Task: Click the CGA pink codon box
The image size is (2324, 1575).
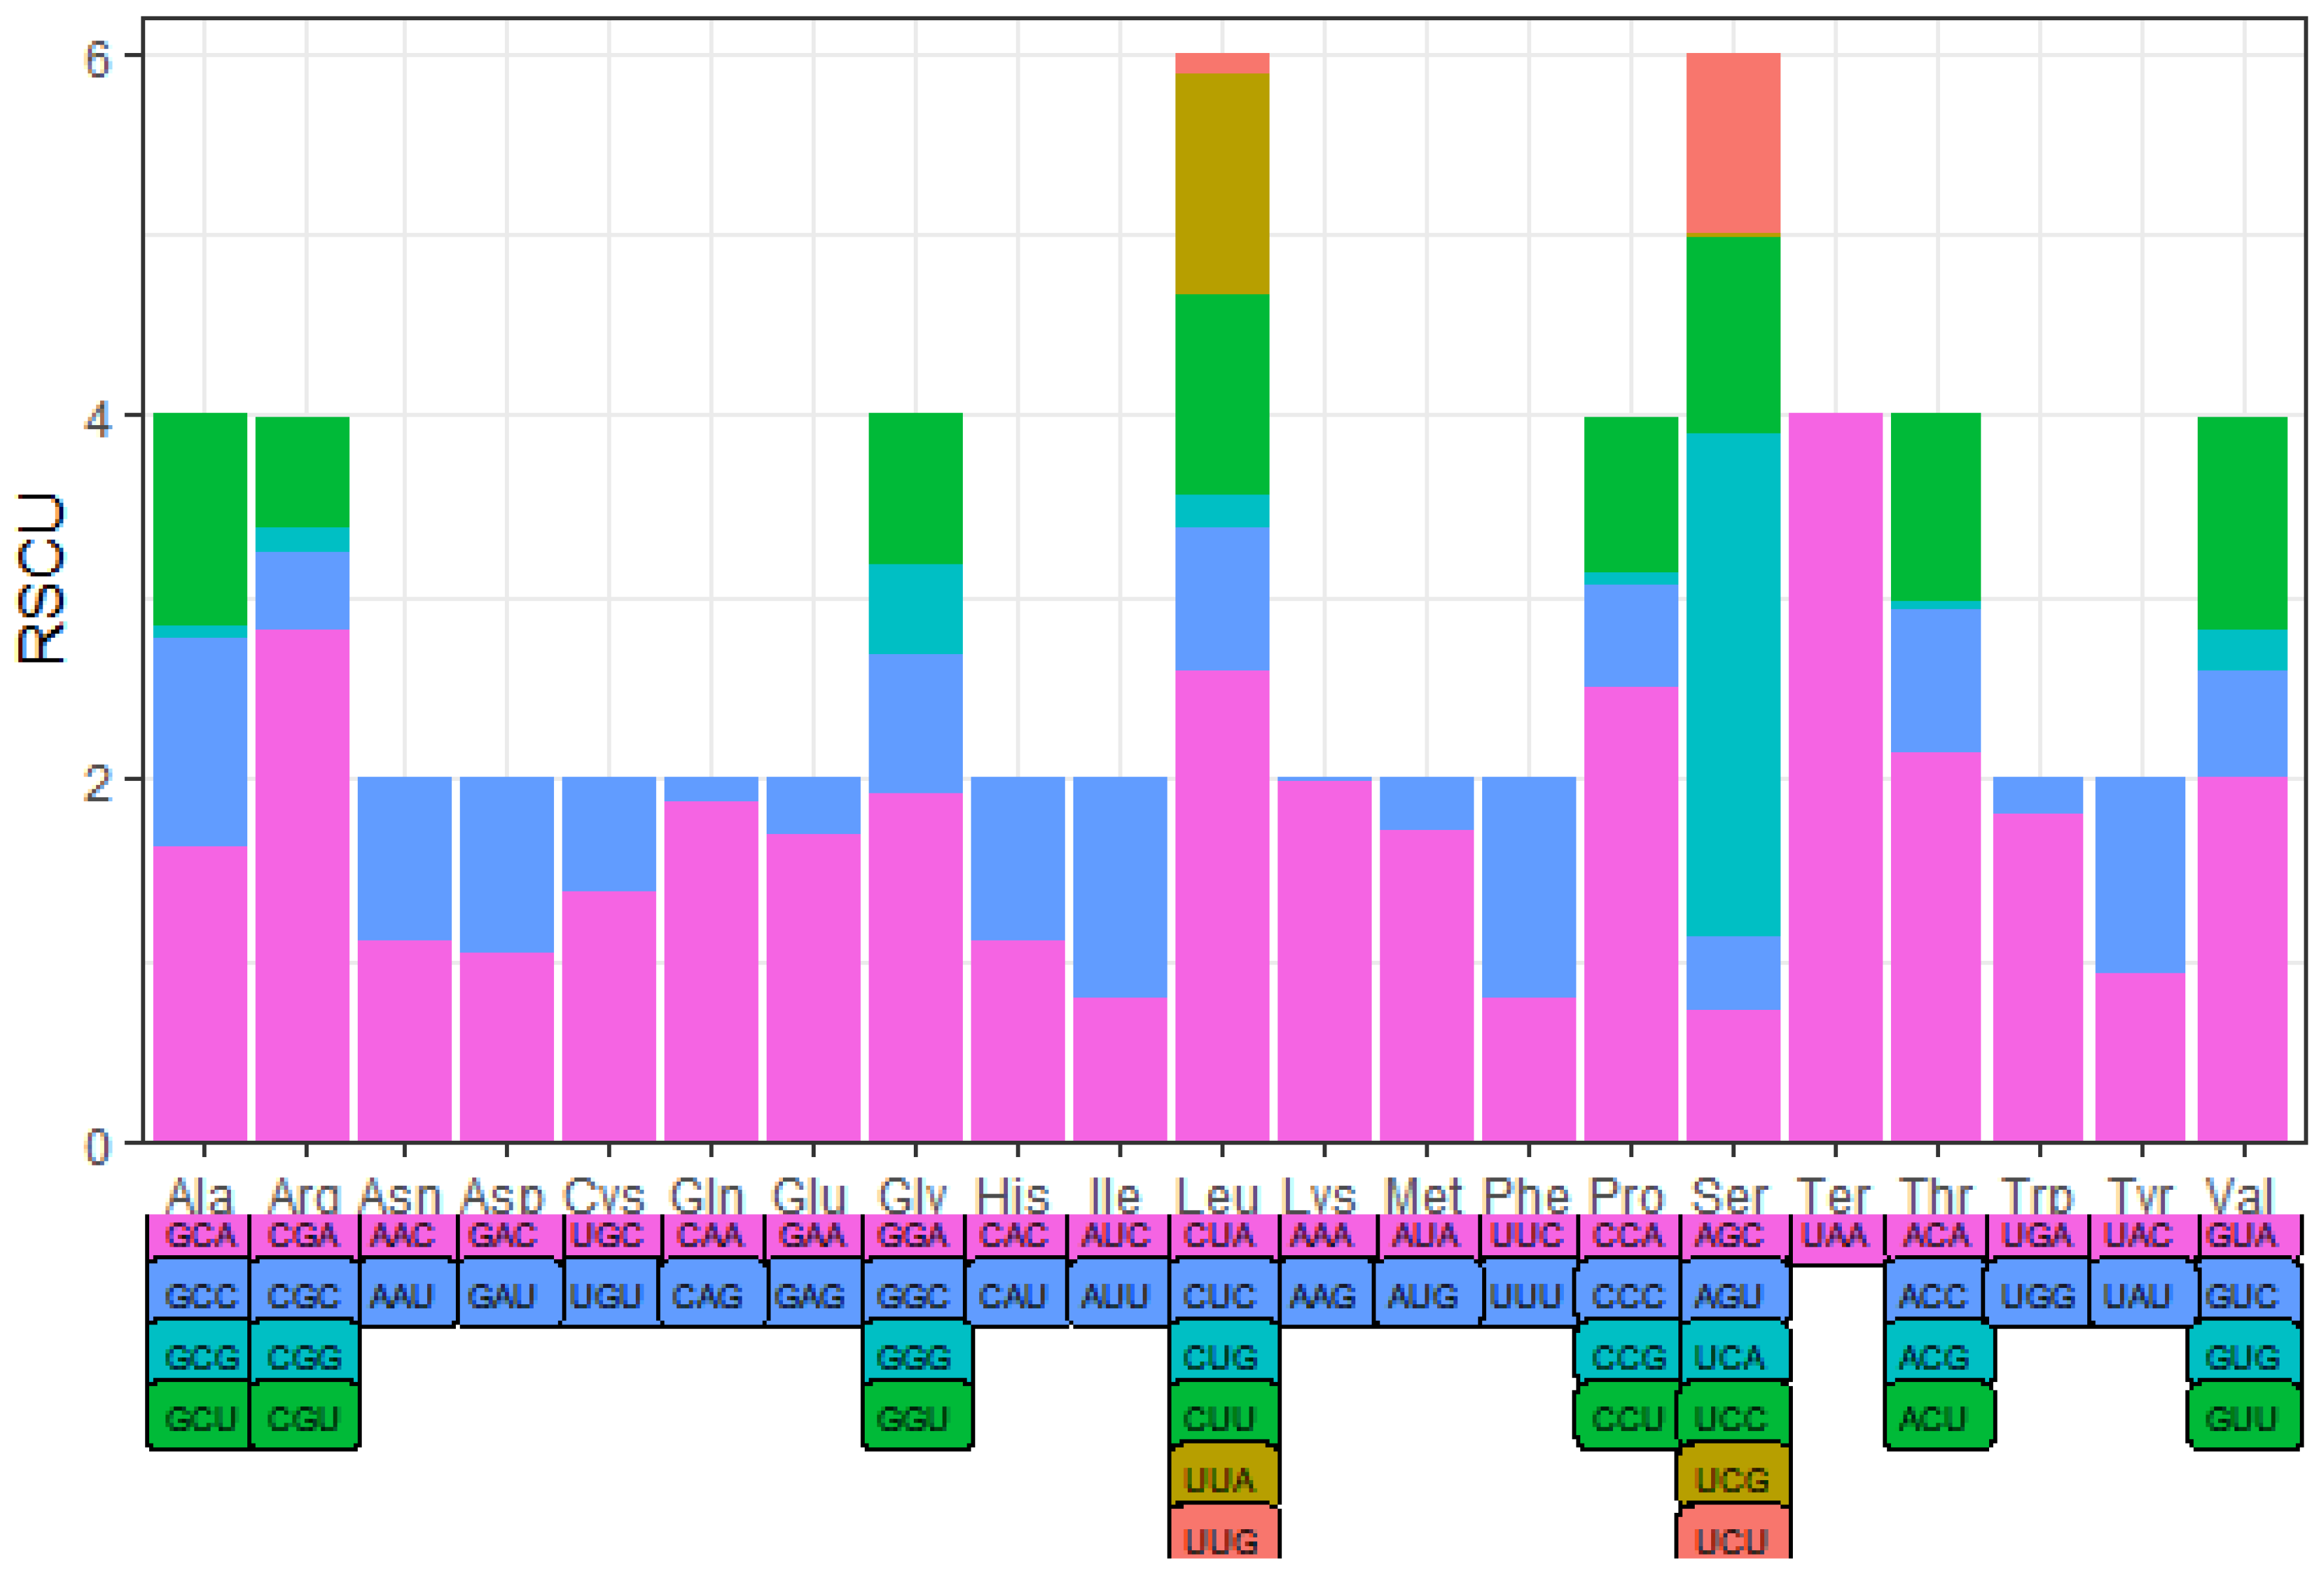Action: (303, 1235)
